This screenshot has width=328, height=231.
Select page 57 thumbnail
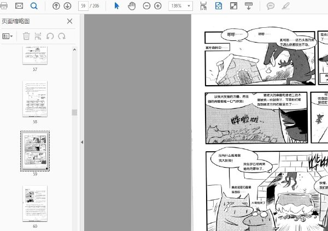coord(35,55)
